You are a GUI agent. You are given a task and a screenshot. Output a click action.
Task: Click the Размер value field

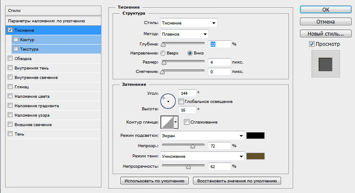219,62
